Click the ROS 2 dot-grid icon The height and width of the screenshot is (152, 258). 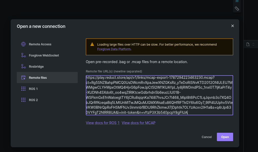(23, 100)
